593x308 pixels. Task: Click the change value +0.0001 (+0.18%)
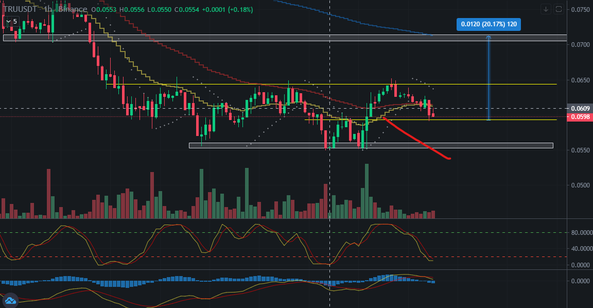point(228,9)
